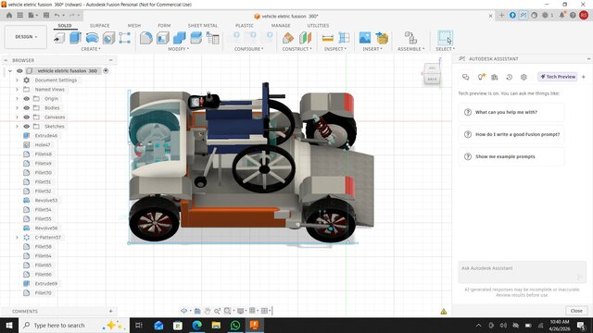Select the Combine tool in Modify

[x=179, y=38]
